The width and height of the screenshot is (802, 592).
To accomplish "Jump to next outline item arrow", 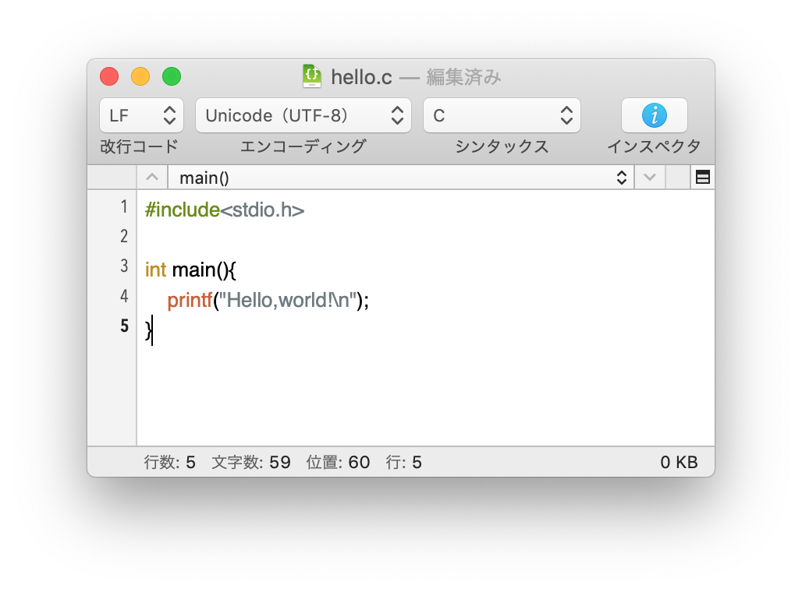I will tap(650, 178).
